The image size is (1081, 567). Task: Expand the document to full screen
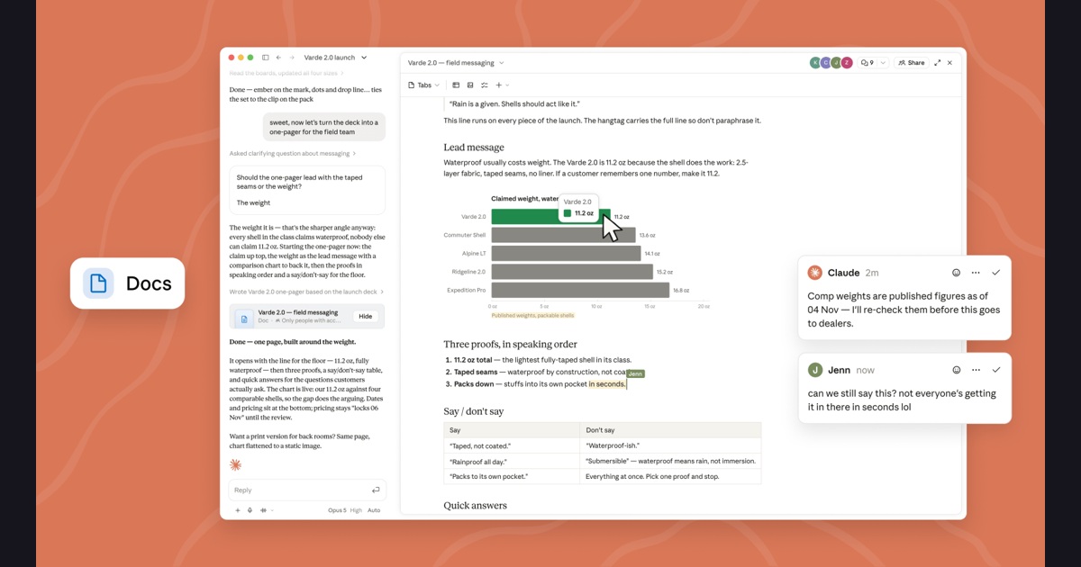click(938, 63)
